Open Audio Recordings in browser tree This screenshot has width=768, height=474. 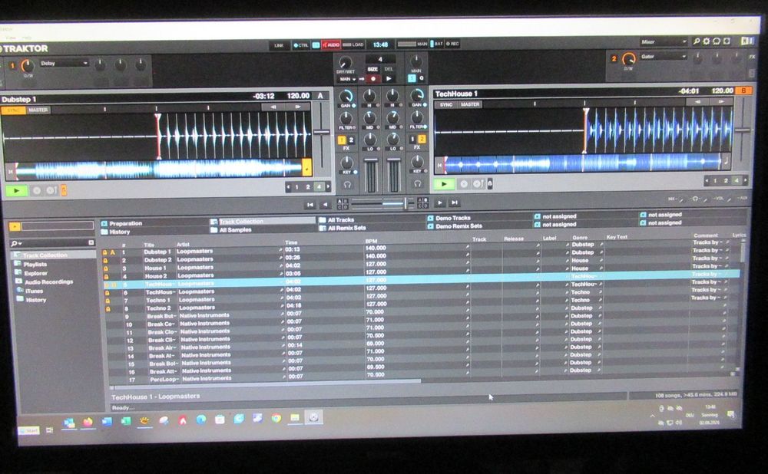point(48,281)
